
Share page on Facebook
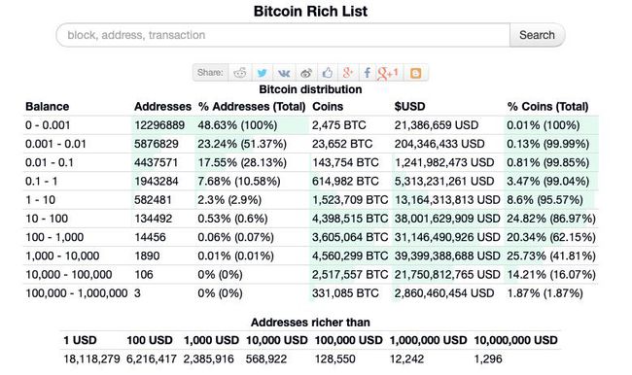(368, 73)
